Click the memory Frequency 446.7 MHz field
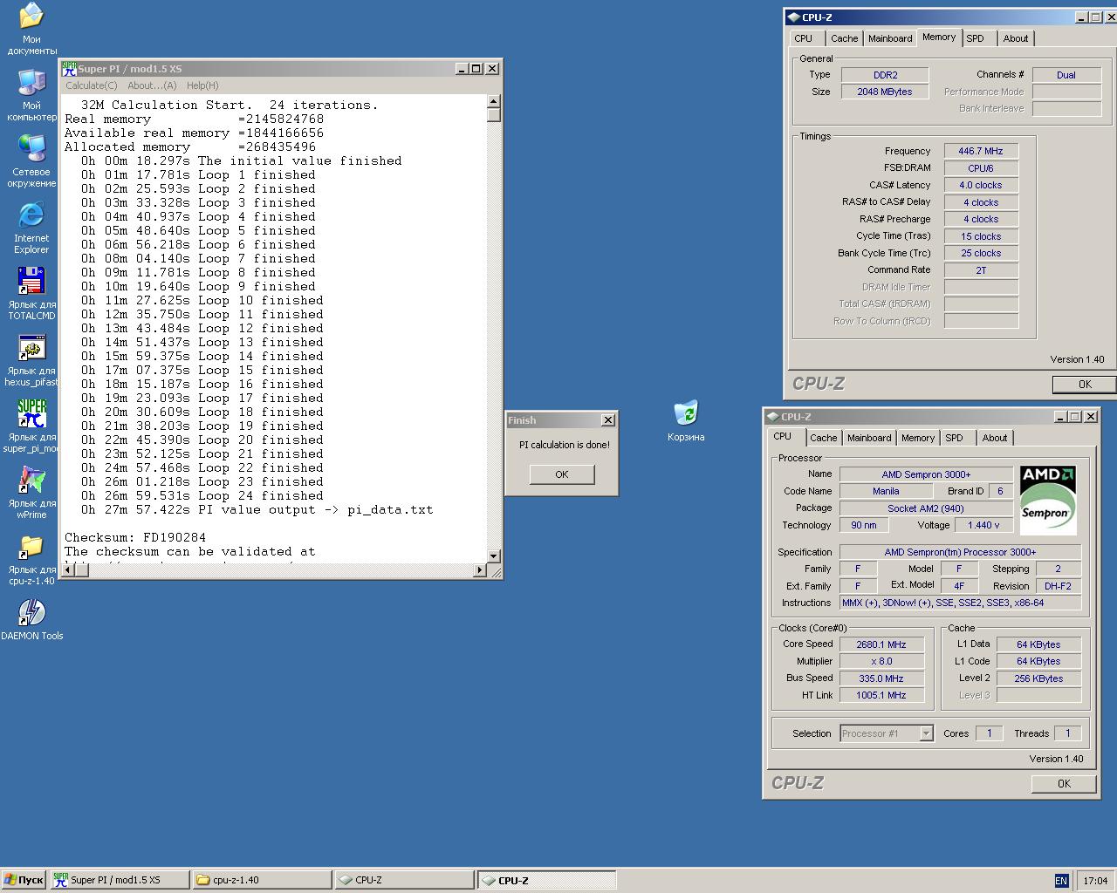 coord(981,151)
